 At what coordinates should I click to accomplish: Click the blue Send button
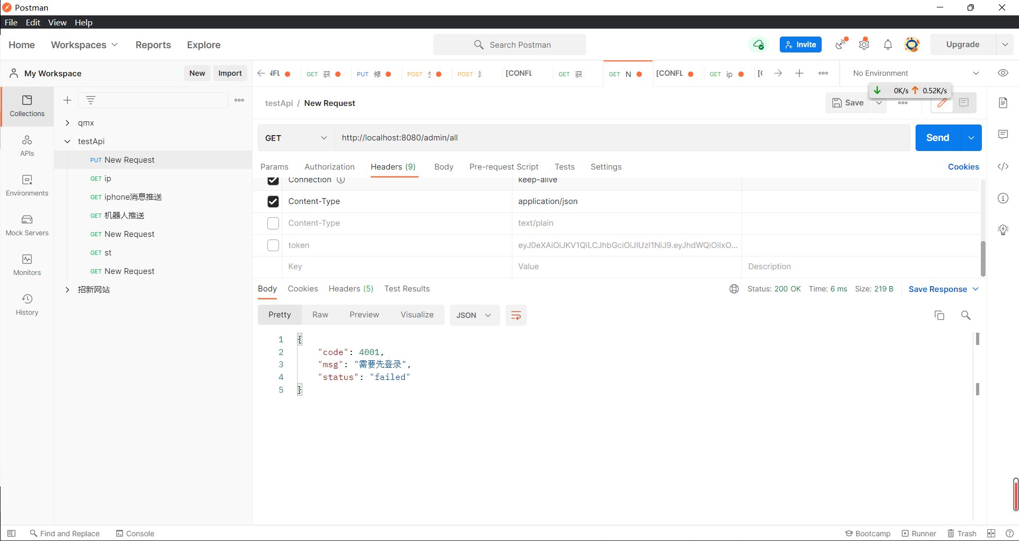937,138
